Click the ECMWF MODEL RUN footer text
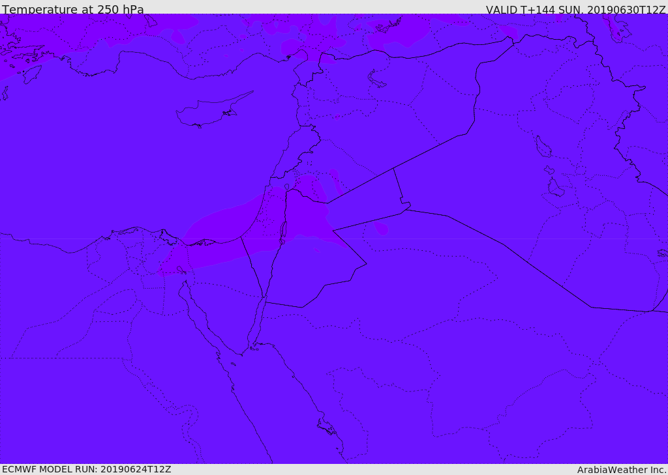 pyautogui.click(x=87, y=469)
